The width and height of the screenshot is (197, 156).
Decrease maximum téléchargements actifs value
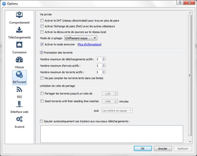[x=104, y=60]
